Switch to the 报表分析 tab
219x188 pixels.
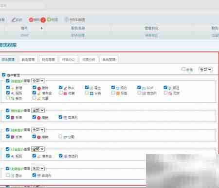point(89,60)
